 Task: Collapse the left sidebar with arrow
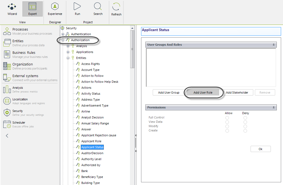pyautogui.click(x=7, y=136)
